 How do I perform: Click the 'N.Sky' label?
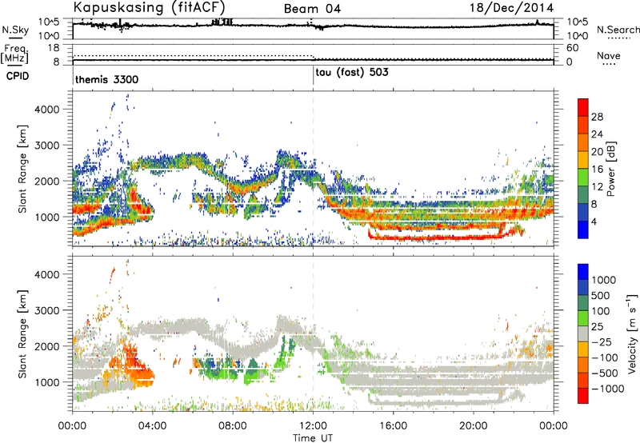15,30
